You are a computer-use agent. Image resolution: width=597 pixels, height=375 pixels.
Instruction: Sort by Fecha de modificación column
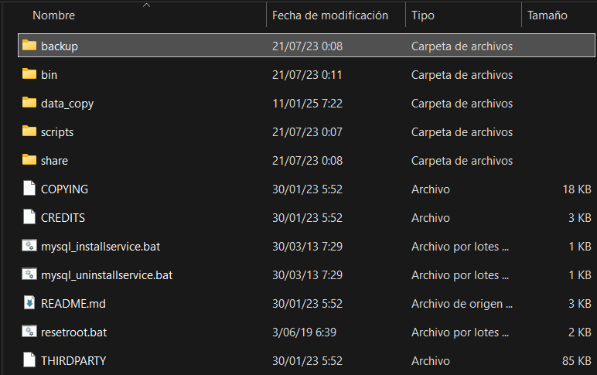tap(330, 15)
